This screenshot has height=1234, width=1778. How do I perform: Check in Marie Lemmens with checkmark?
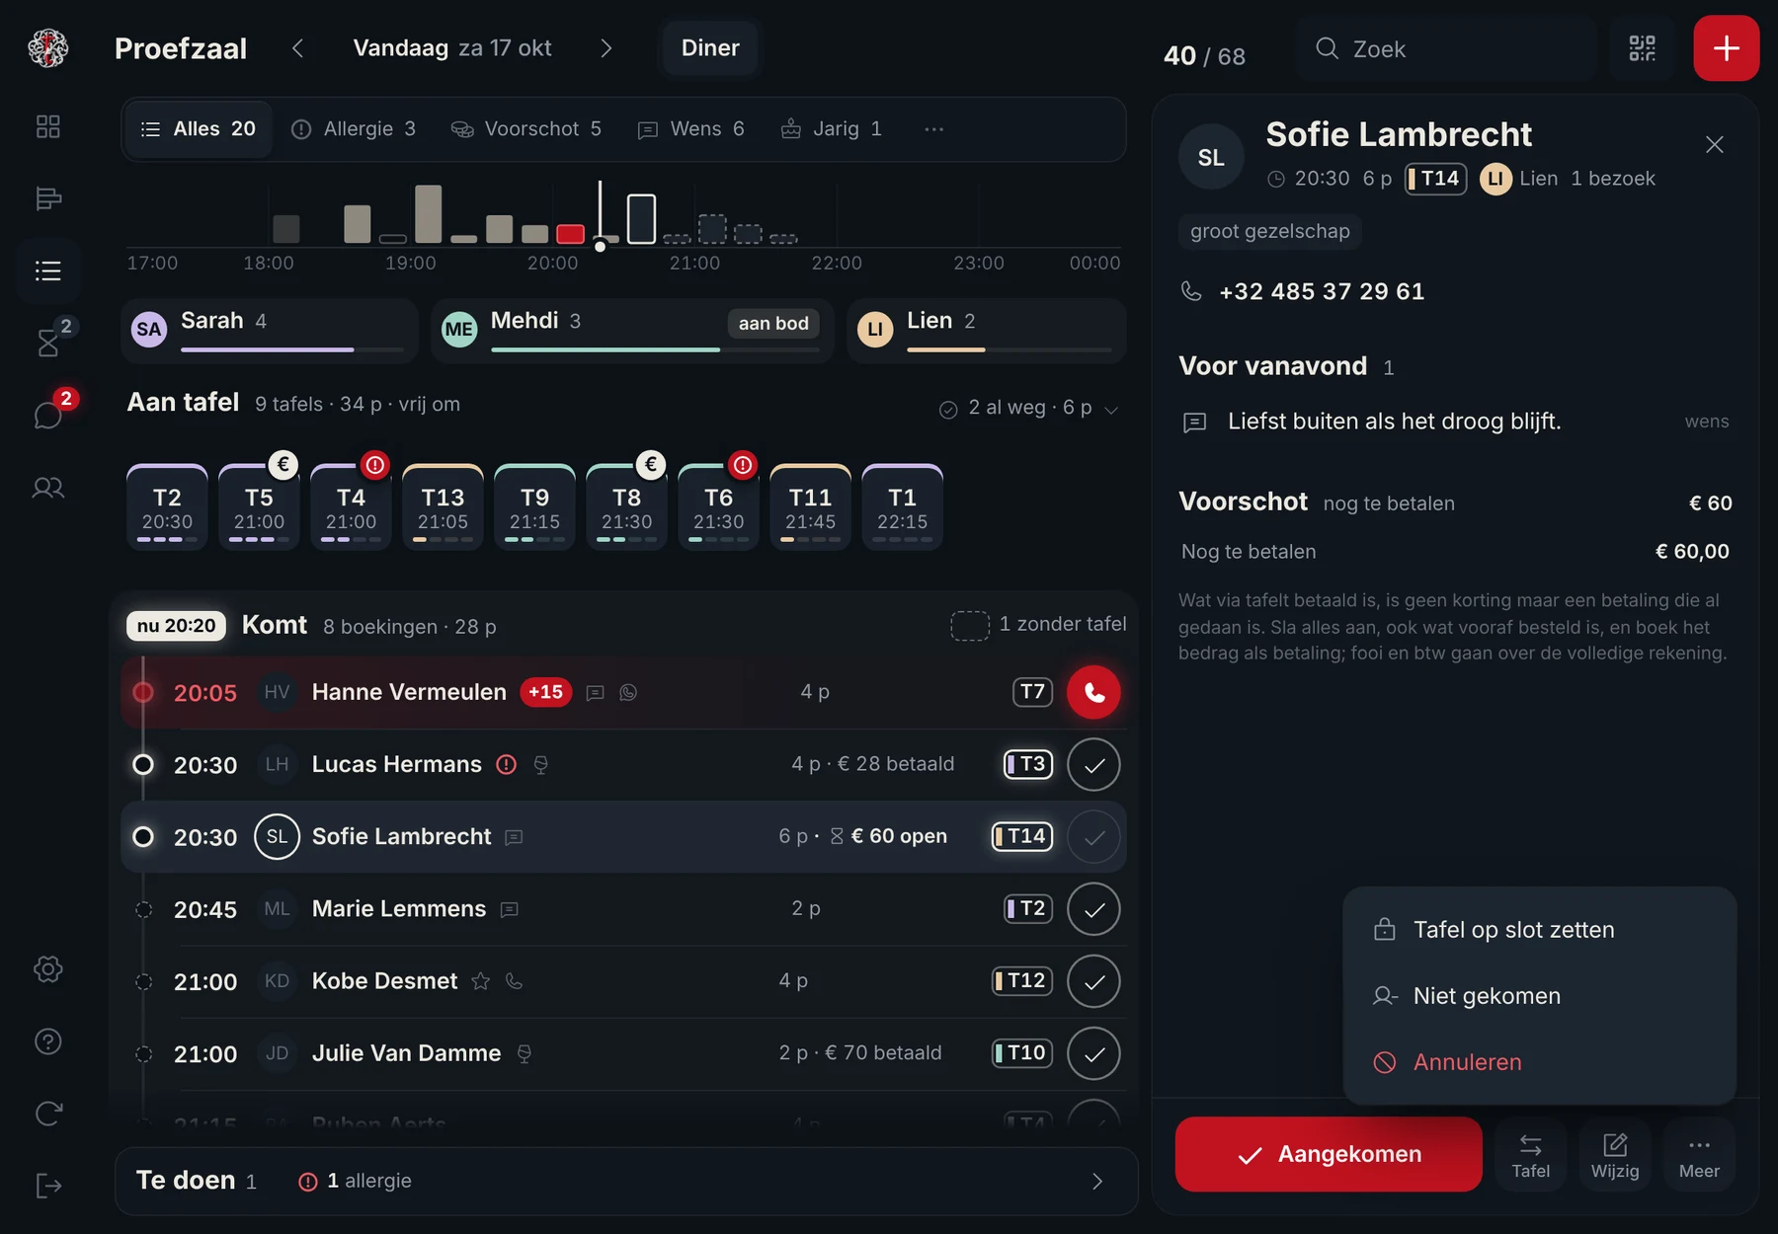tap(1093, 909)
